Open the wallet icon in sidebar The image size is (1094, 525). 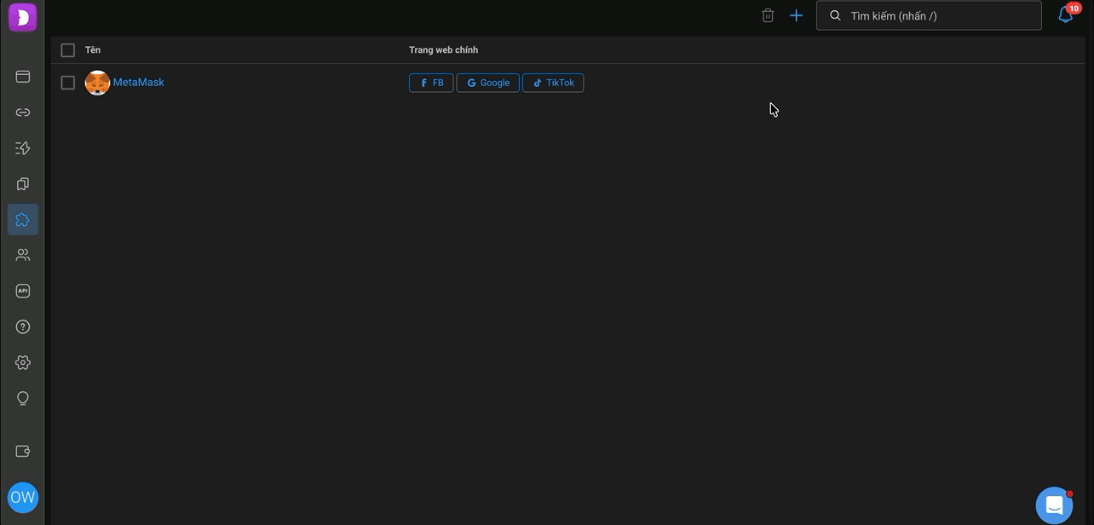(x=23, y=452)
